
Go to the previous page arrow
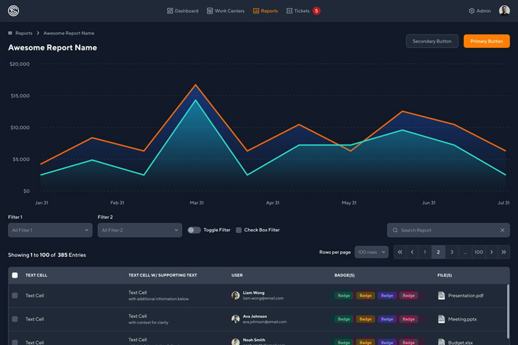(x=412, y=252)
